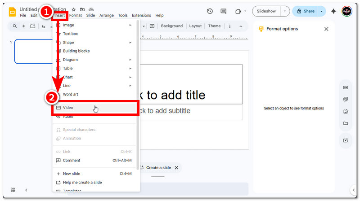Image resolution: width=360 pixels, height=201 pixels.
Task: Expand the Slideshow dropdown arrow
Action: tap(285, 11)
